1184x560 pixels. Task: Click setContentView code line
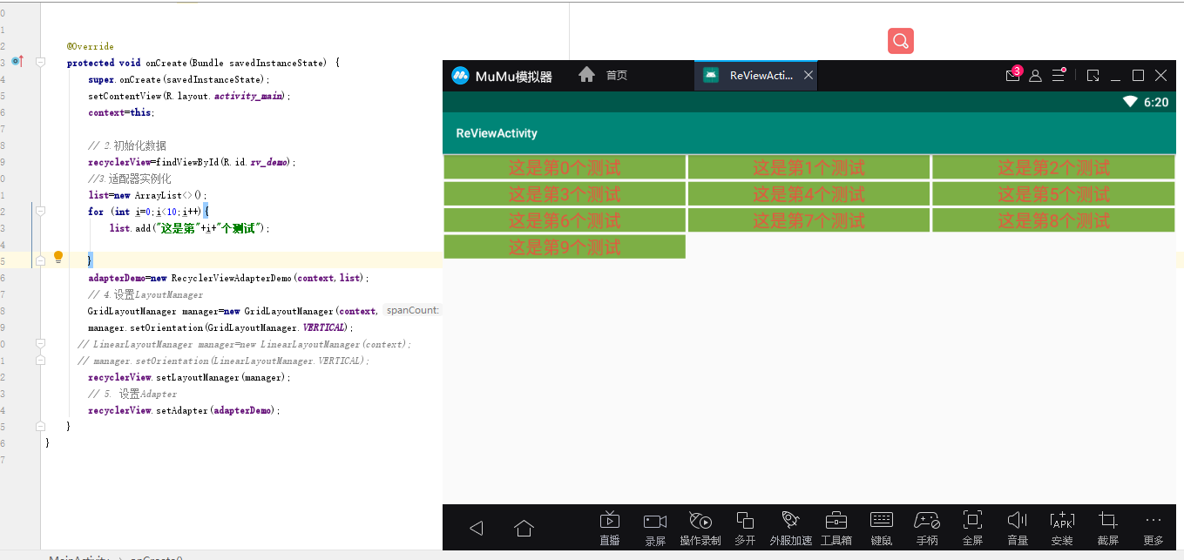tap(189, 96)
